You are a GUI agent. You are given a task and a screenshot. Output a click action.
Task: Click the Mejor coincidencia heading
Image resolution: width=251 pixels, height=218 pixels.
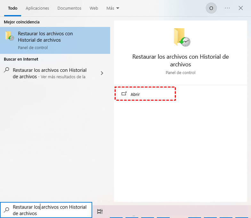pyautogui.click(x=22, y=22)
